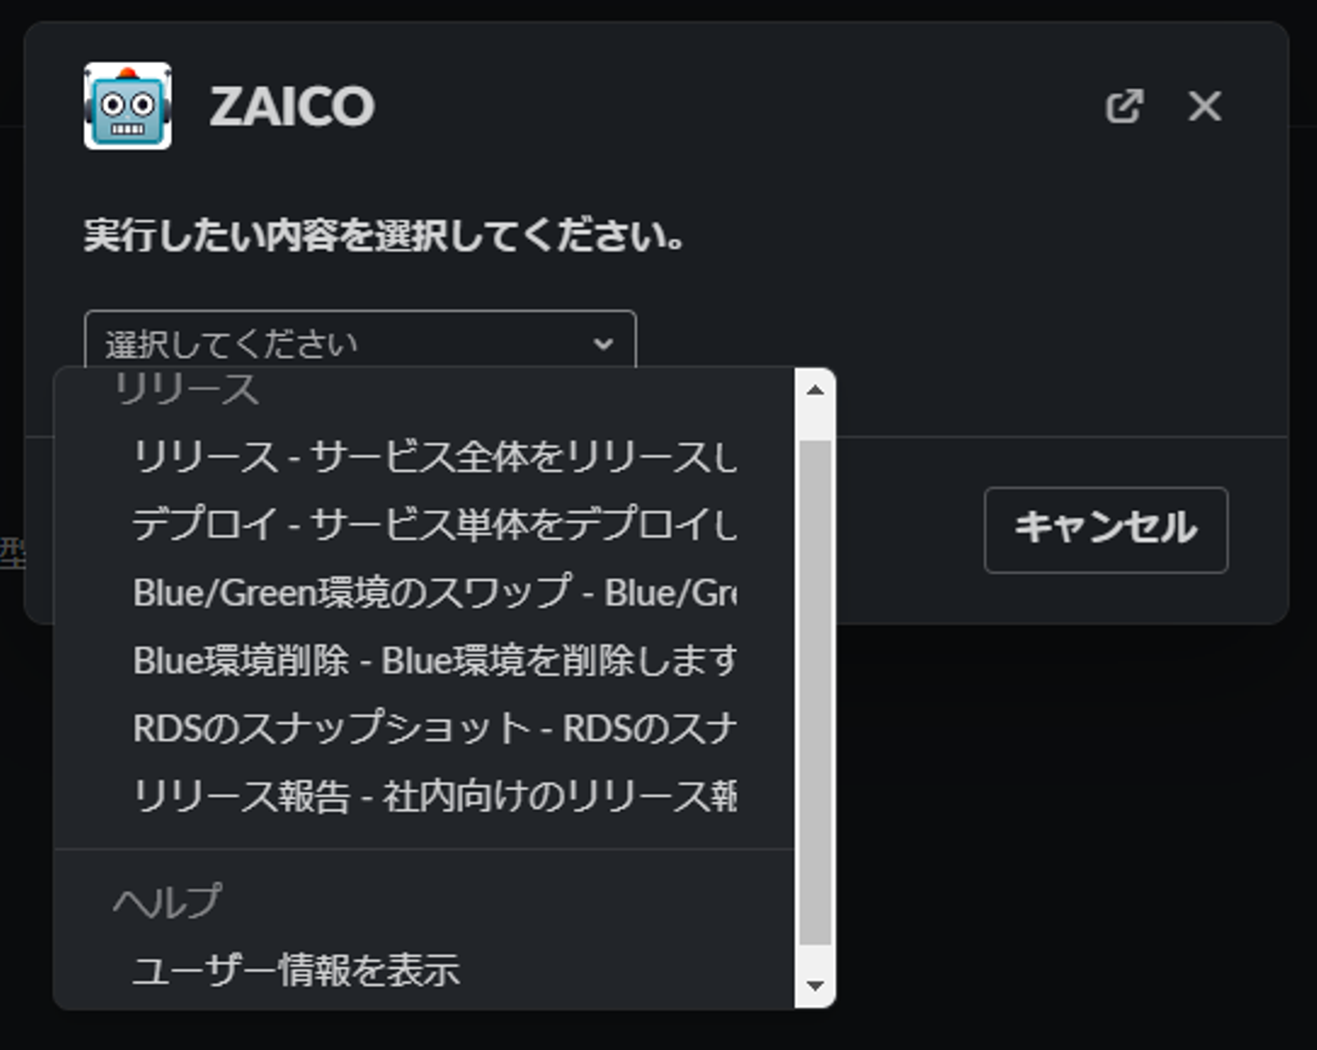
Task: Click the ZAICO robot avatar icon
Action: click(x=127, y=106)
